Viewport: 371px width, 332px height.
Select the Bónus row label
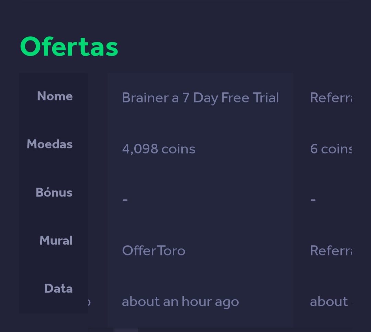54,192
